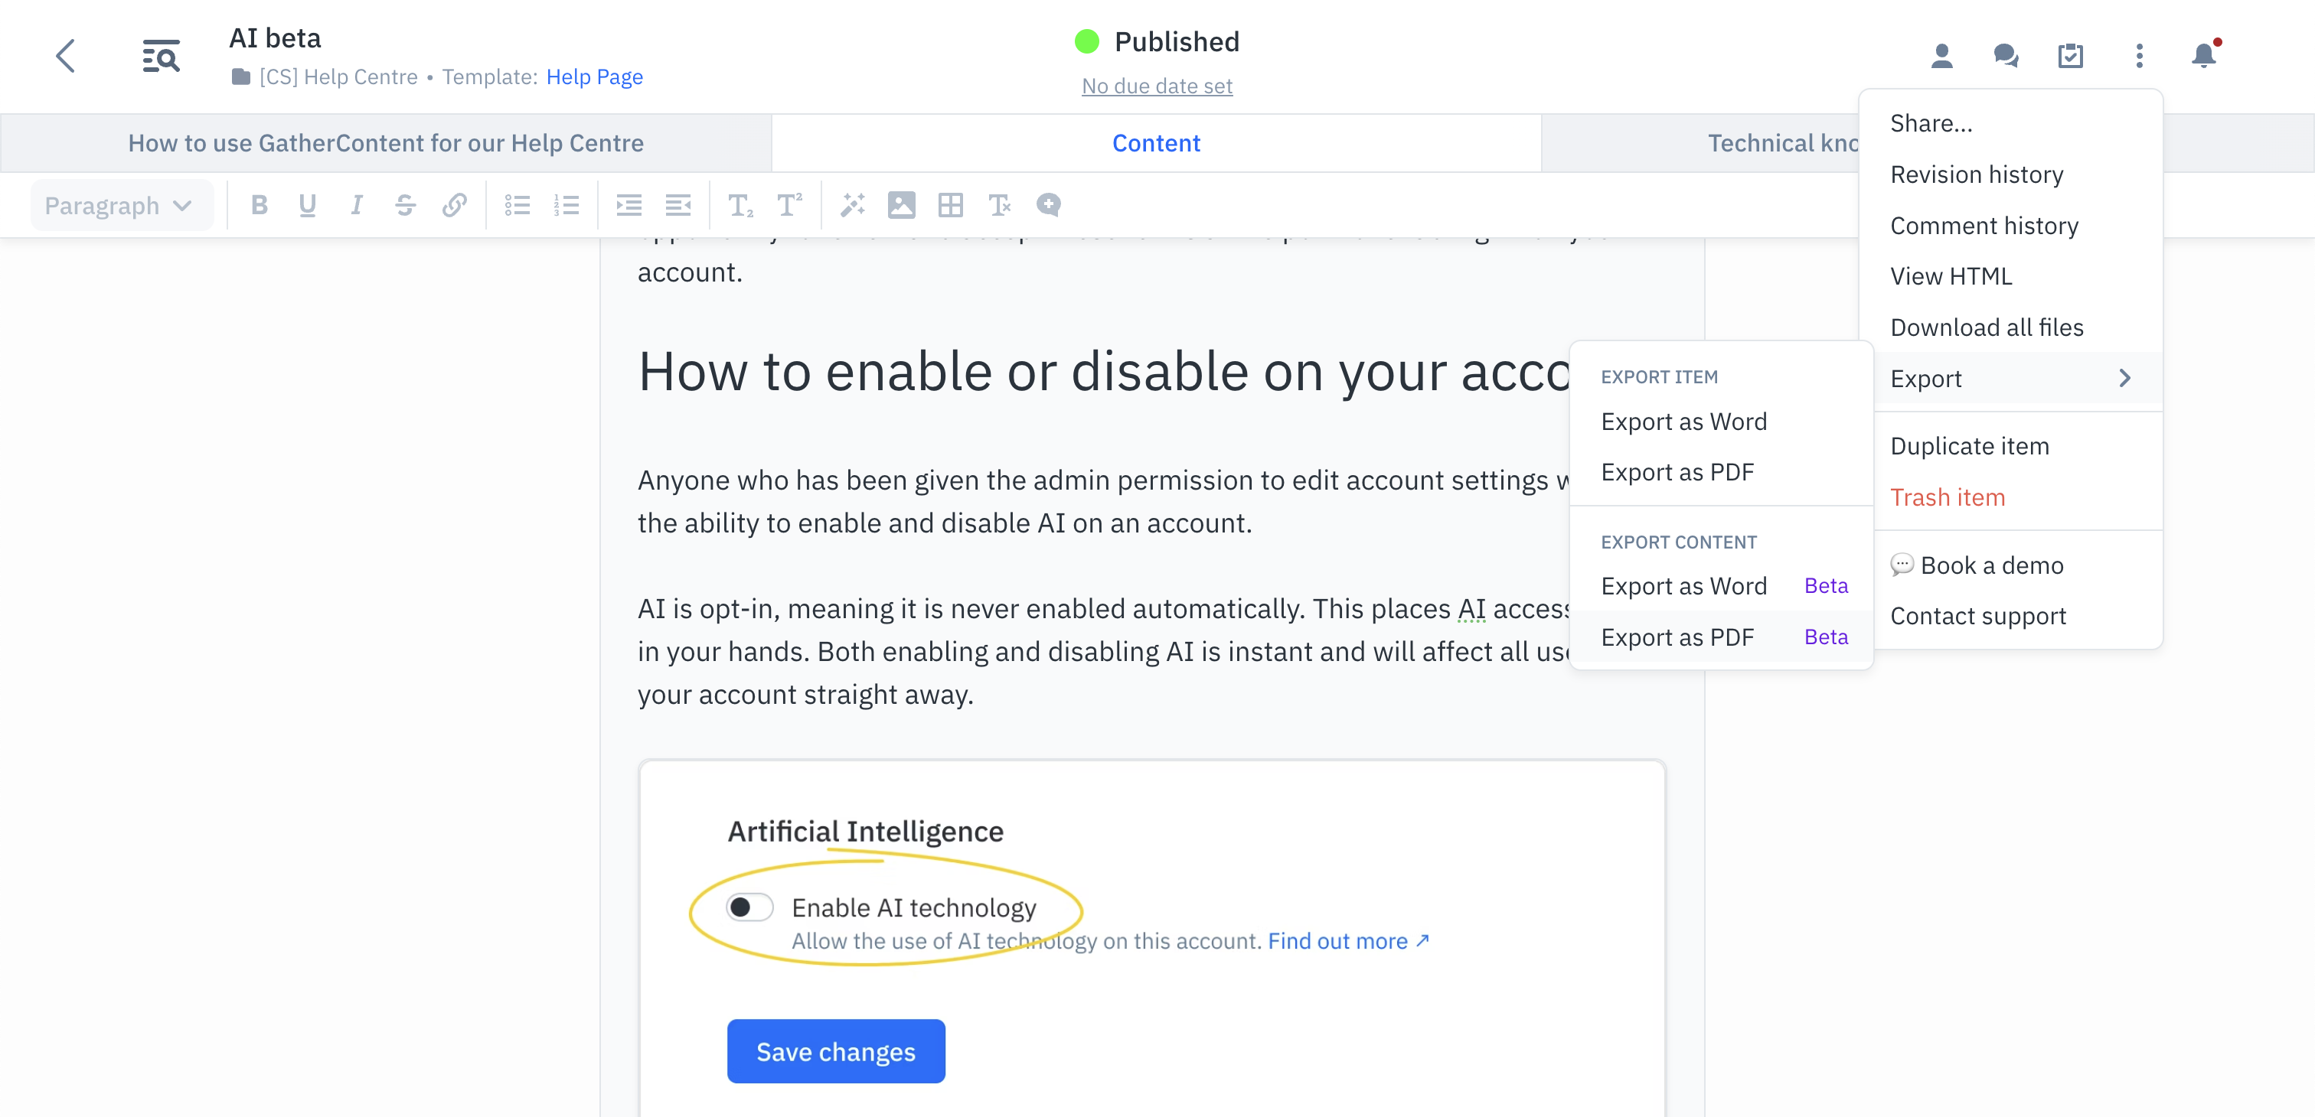Select View HTML
2315x1117 pixels.
tap(2011, 275)
